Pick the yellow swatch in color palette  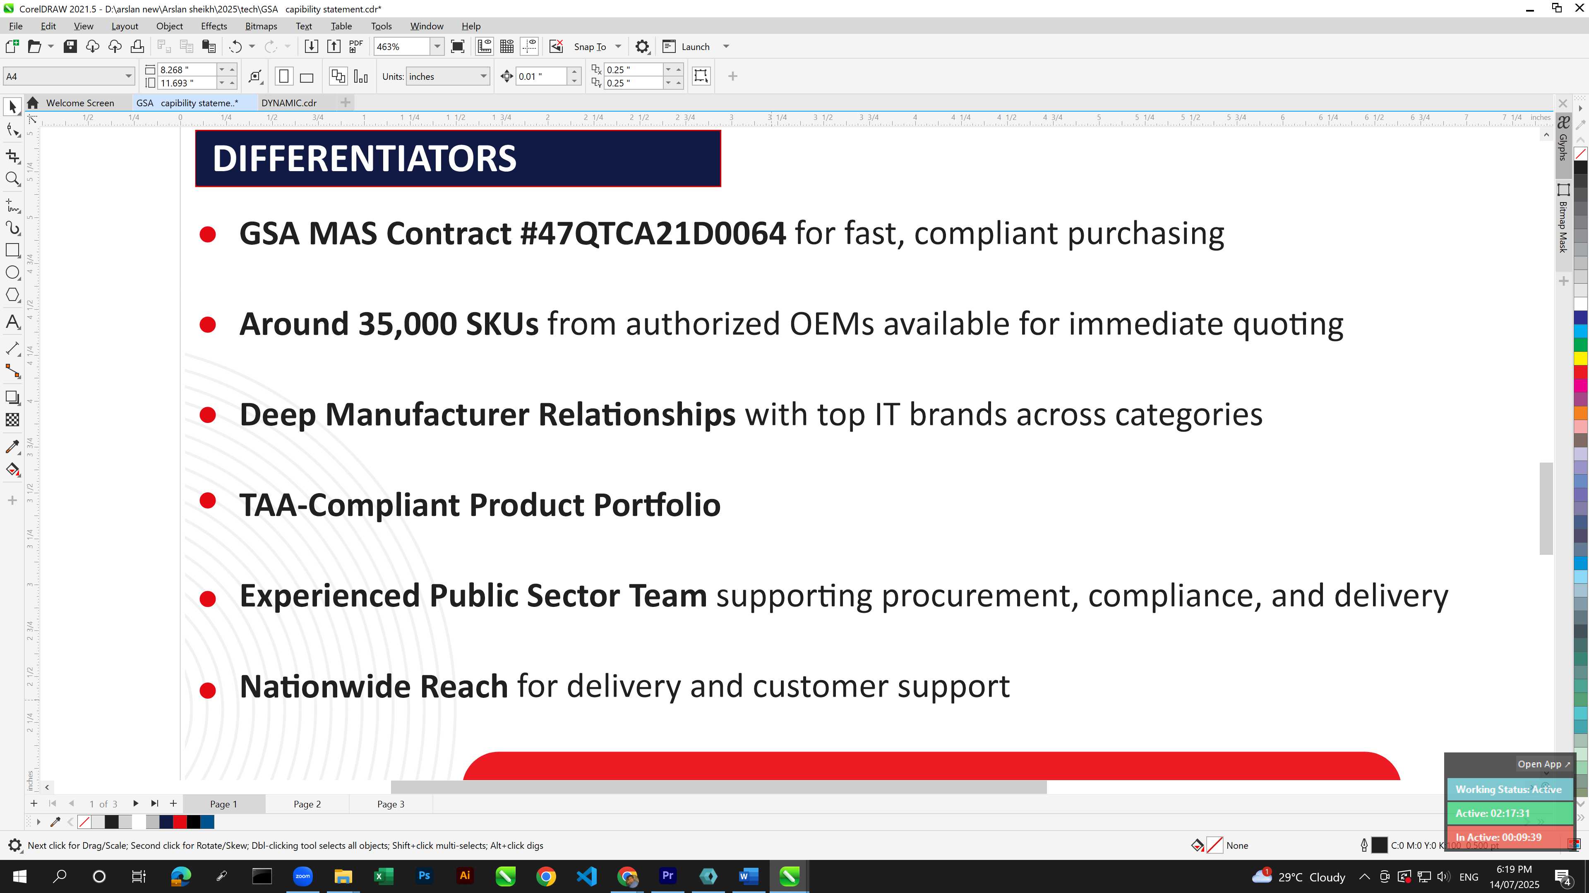(x=1580, y=358)
